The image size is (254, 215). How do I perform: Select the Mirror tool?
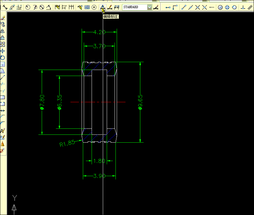[x=3, y=31]
